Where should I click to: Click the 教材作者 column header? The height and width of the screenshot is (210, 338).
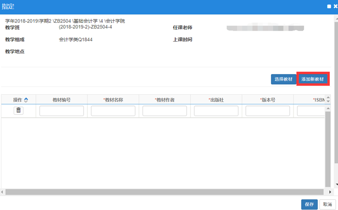click(165, 100)
